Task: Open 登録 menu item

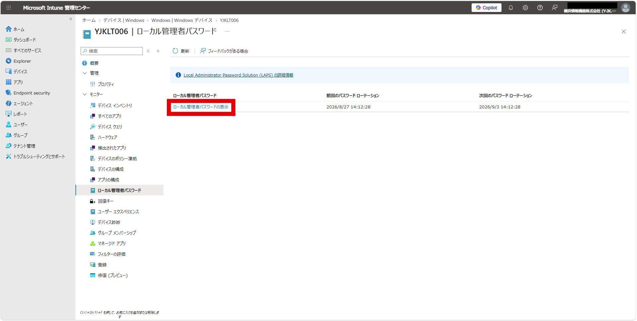Action: coord(102,265)
